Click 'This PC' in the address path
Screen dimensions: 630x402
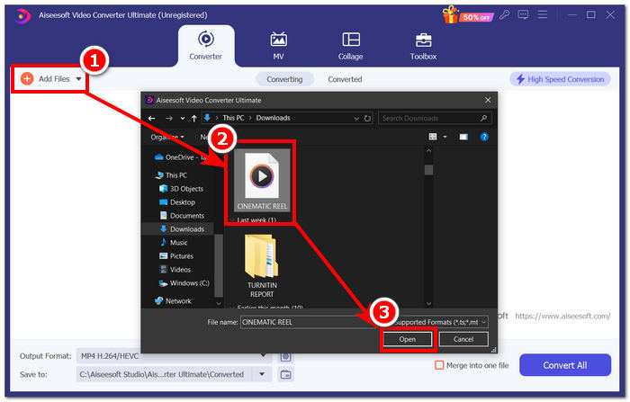(x=233, y=118)
